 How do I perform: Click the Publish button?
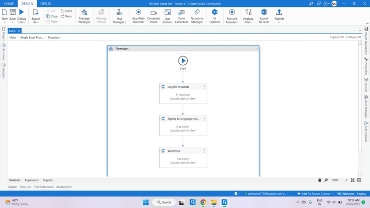click(x=279, y=16)
